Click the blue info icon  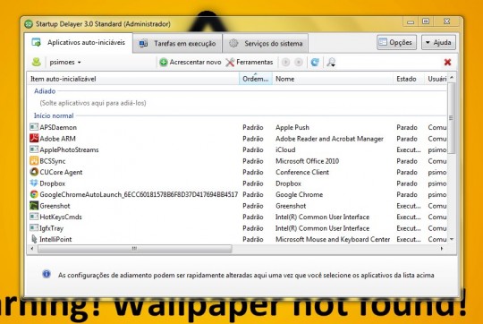pyautogui.click(x=47, y=274)
